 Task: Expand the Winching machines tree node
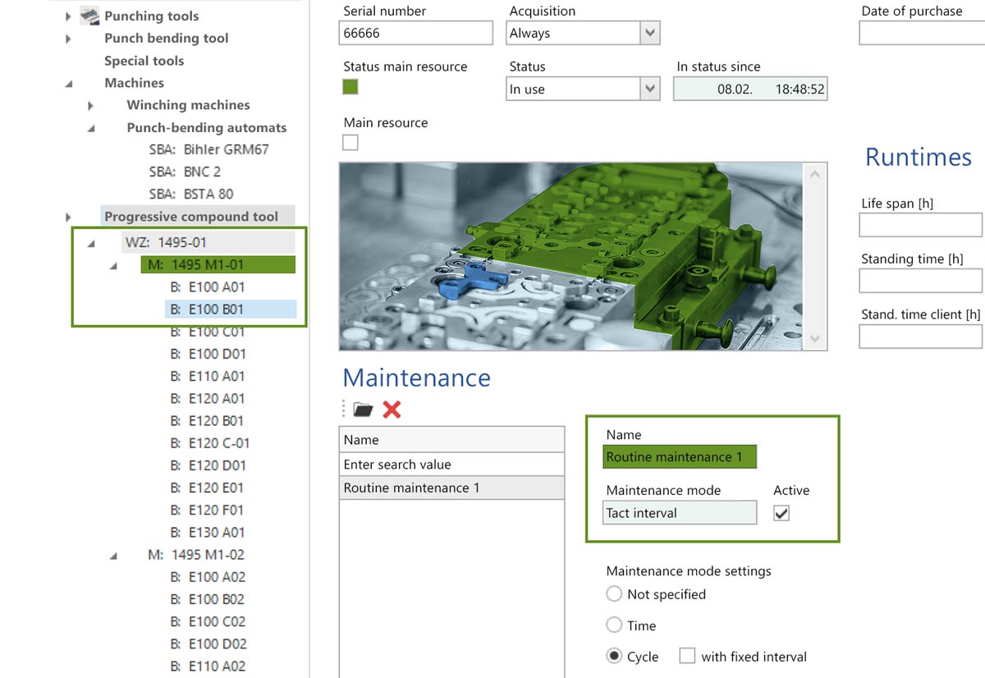[x=90, y=105]
